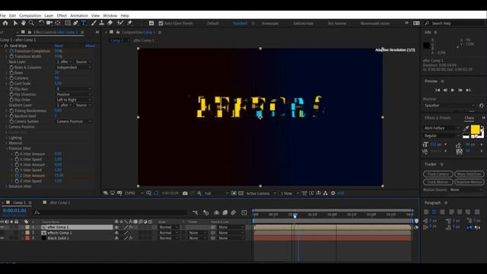487x274 pixels.
Task: Open the File menu
Action: point(3,15)
